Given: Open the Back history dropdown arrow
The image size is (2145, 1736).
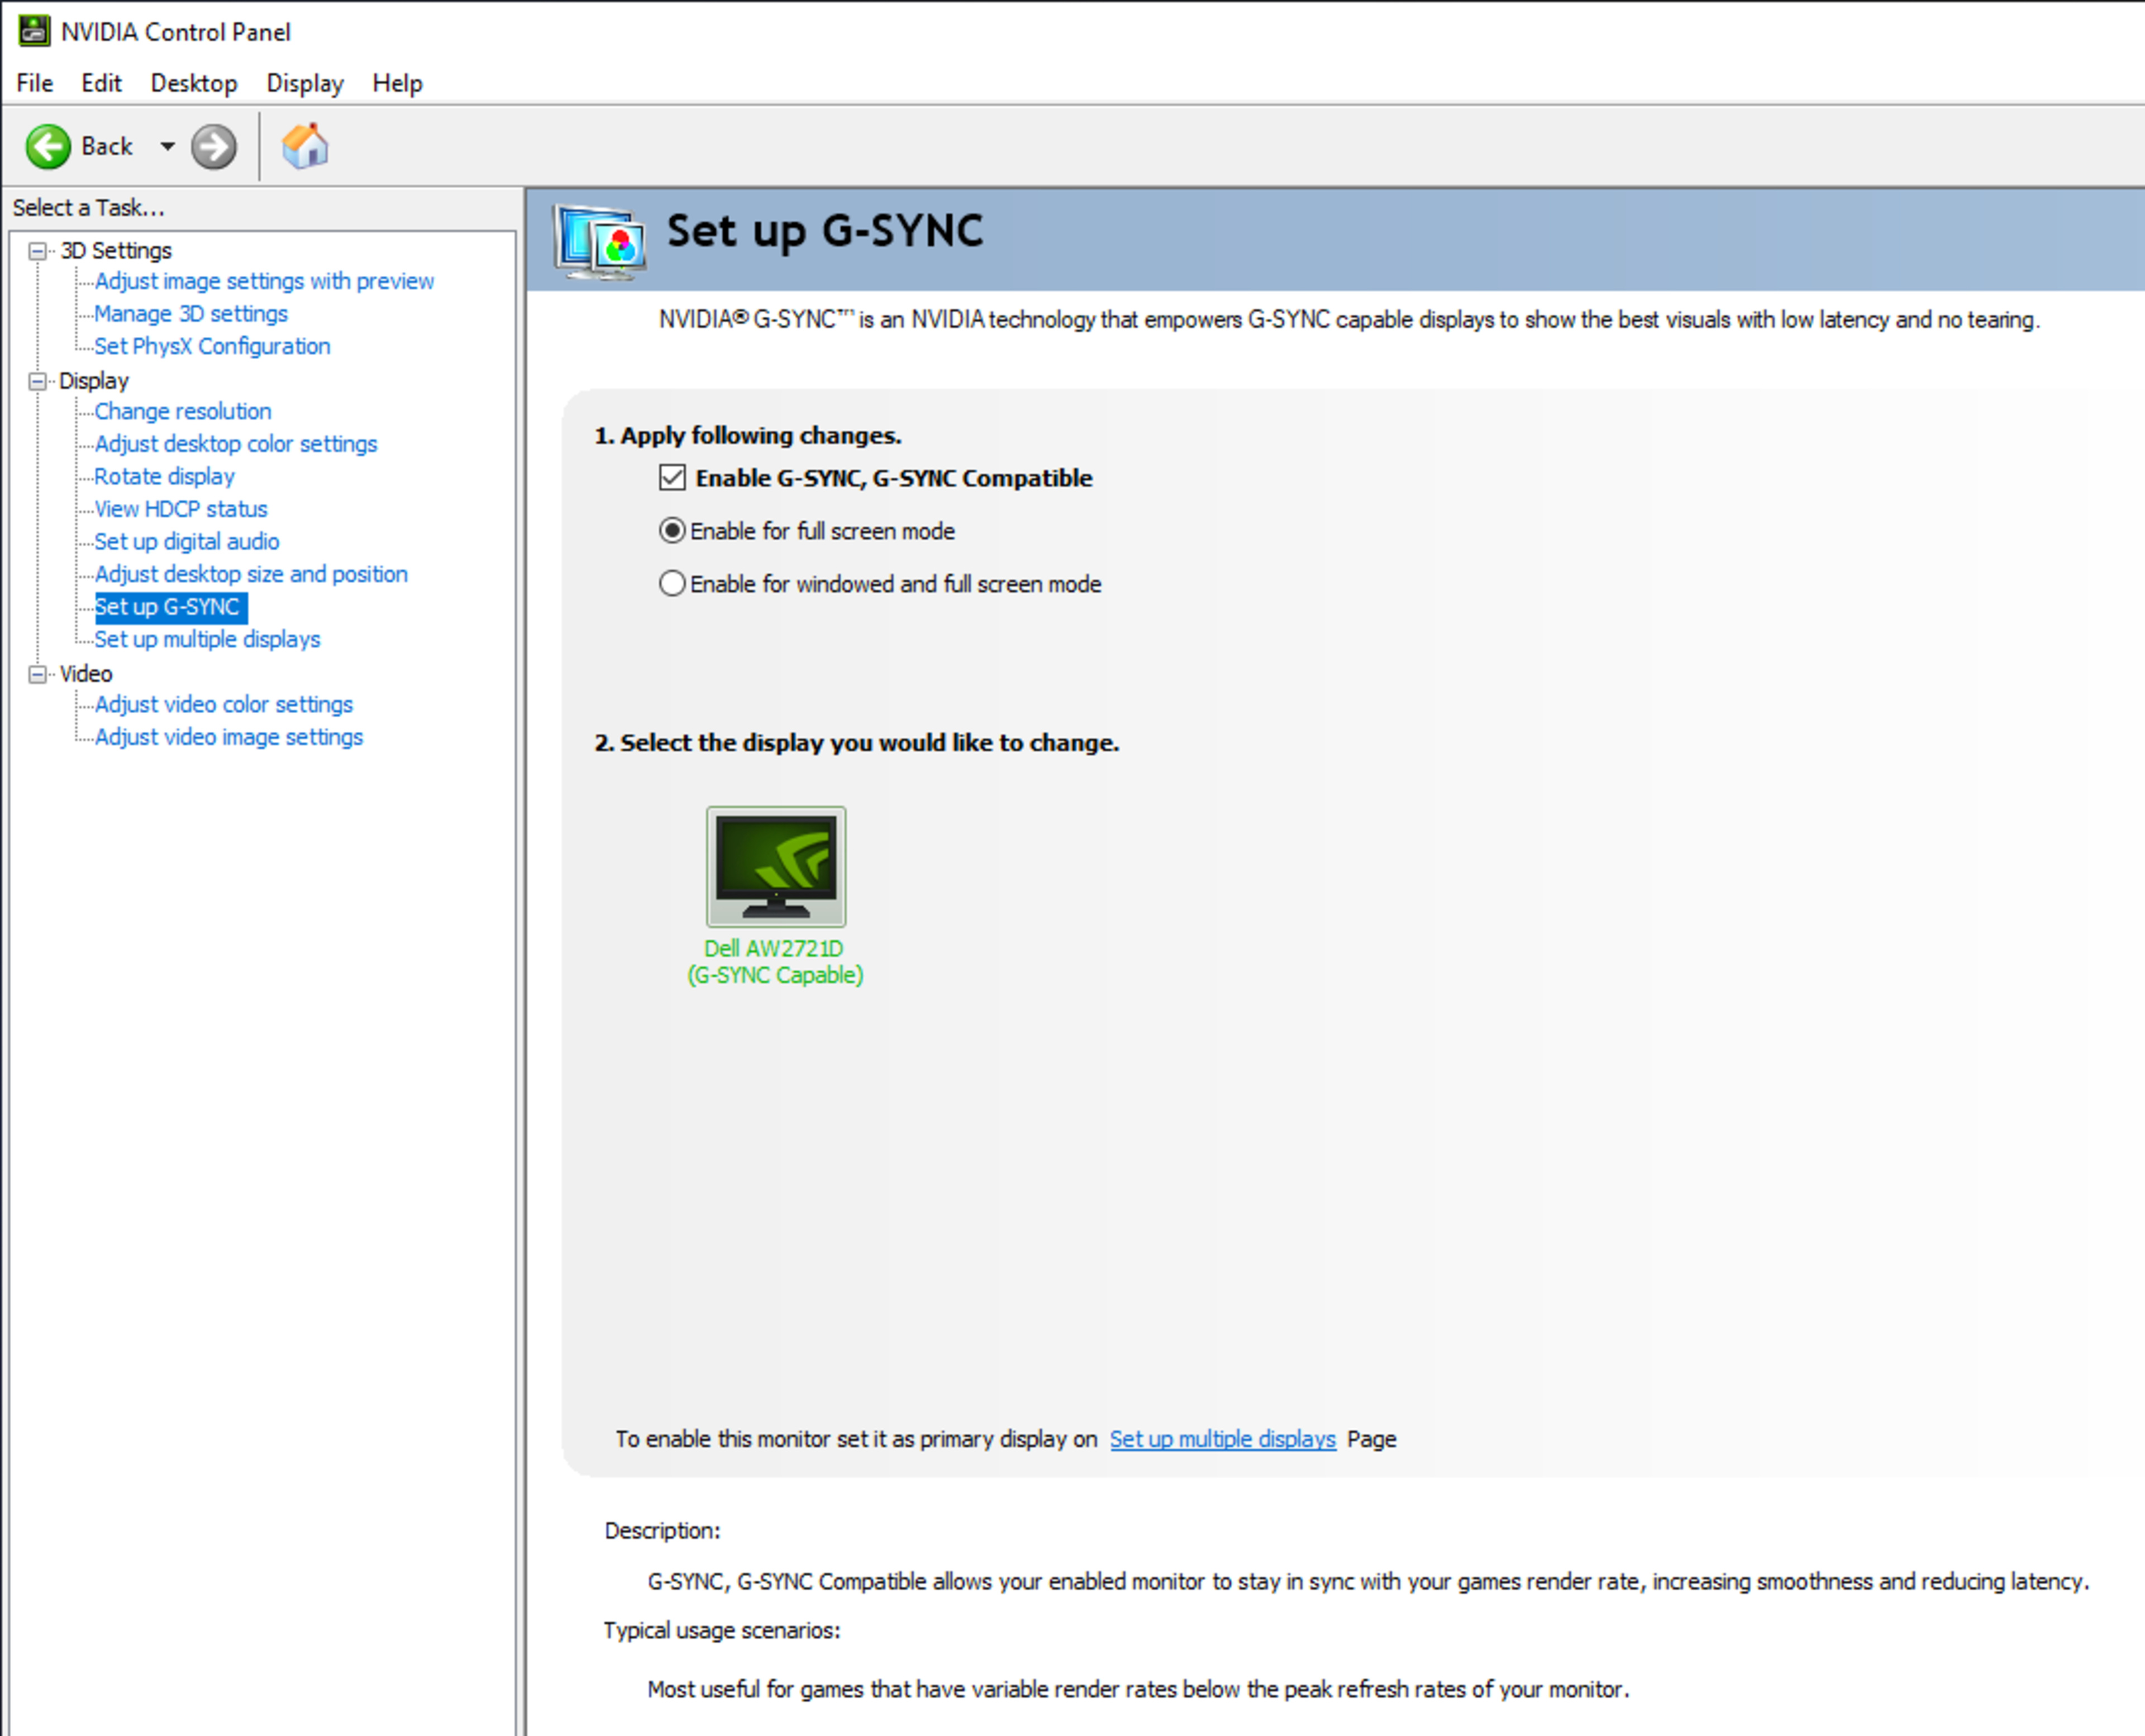Looking at the screenshot, I should 167,147.
